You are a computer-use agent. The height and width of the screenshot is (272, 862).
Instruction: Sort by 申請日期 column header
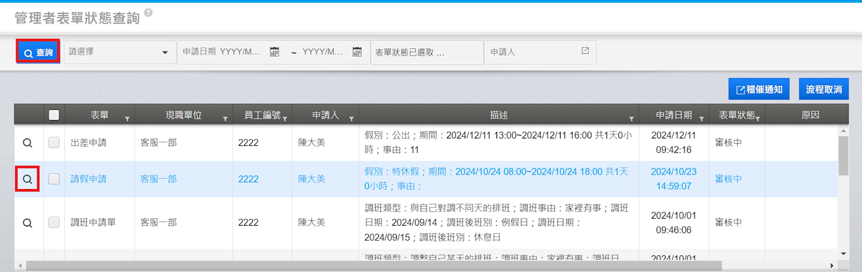pyautogui.click(x=673, y=115)
